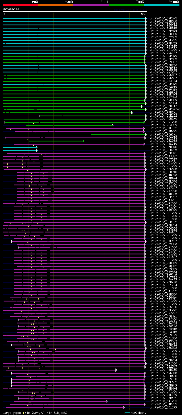Select the UniRef100_Q6C508 label
This screenshot has width=182, height=415.
(x=163, y=348)
